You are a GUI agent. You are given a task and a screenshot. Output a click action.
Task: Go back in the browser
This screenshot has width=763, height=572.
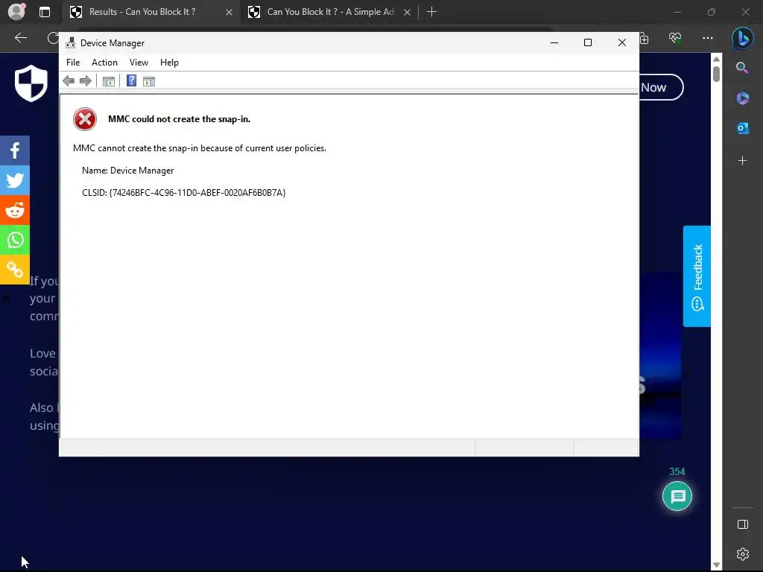21,37
